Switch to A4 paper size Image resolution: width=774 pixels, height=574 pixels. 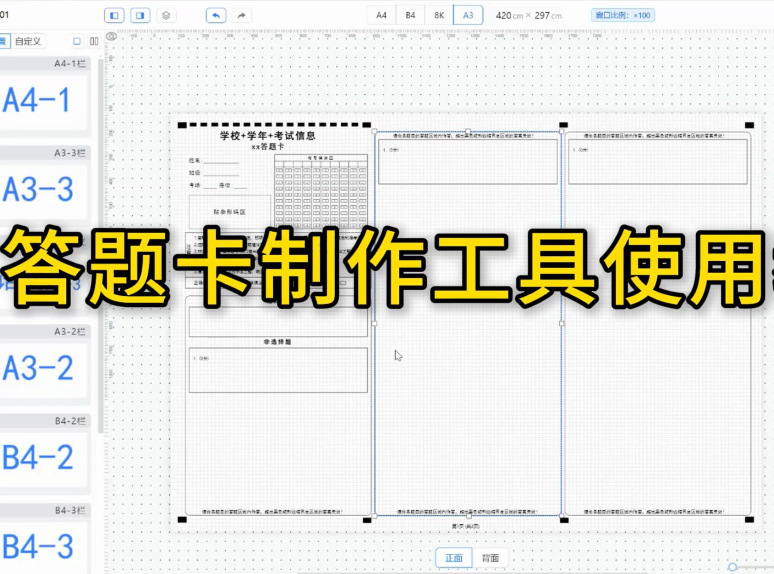coord(381,15)
